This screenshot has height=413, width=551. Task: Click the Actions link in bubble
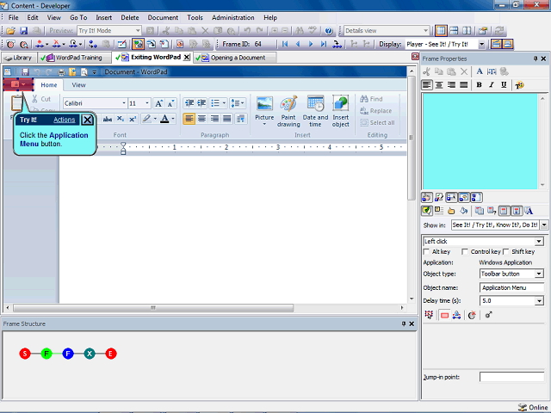64,120
